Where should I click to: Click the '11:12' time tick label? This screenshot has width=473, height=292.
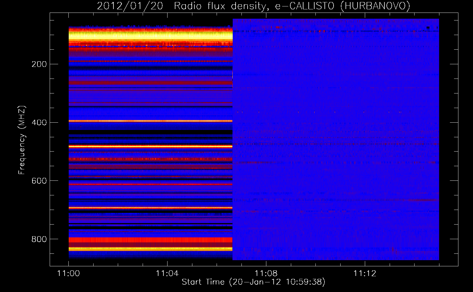(x=365, y=274)
